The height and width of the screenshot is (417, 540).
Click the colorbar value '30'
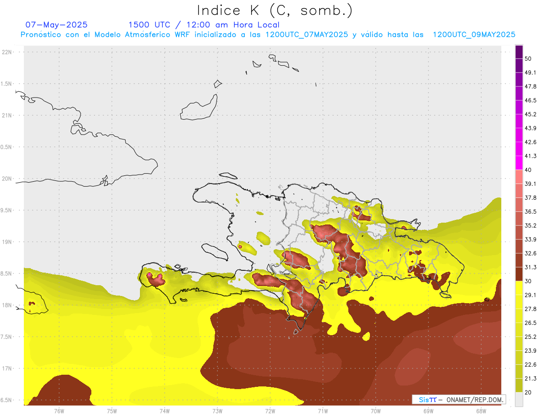tap(528, 281)
